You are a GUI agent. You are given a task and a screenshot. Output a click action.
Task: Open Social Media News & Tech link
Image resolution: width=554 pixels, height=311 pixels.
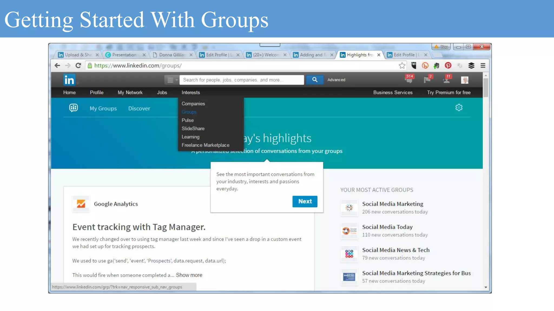click(x=396, y=250)
